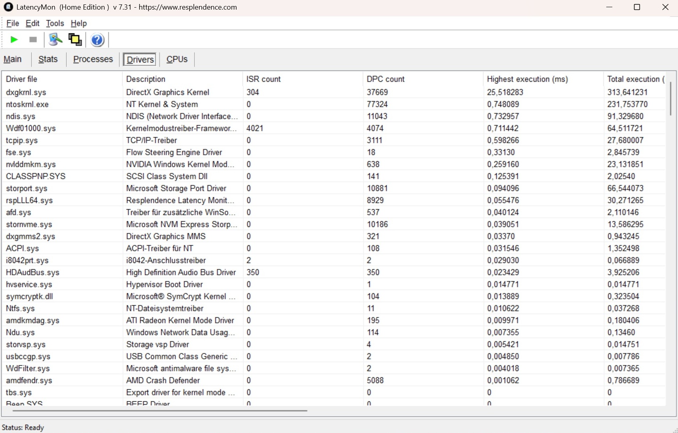Click the total execution value 313,641231
This screenshot has height=433, width=678.
[x=627, y=92]
